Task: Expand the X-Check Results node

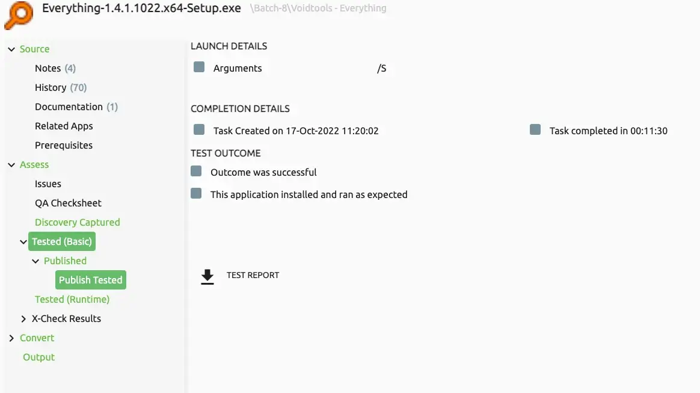Action: (x=23, y=319)
